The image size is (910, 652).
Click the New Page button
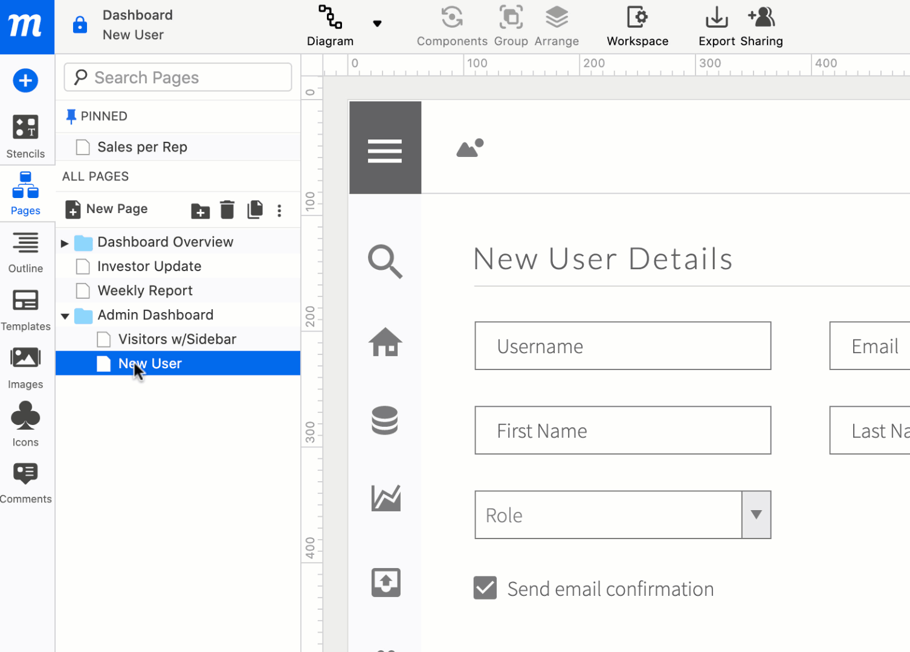107,209
